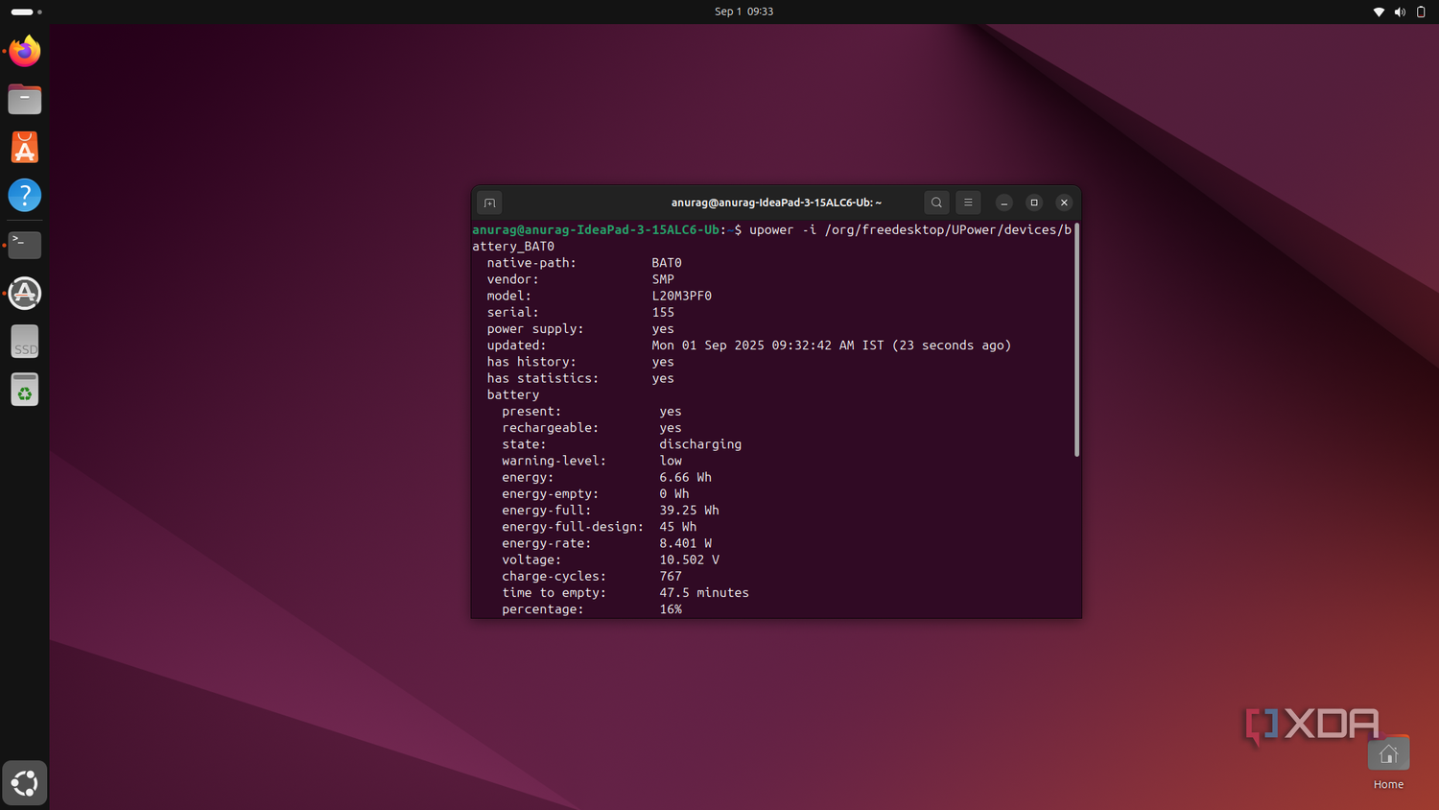Show applications with Ubuntu logo button
This screenshot has width=1439, height=810.
25,783
